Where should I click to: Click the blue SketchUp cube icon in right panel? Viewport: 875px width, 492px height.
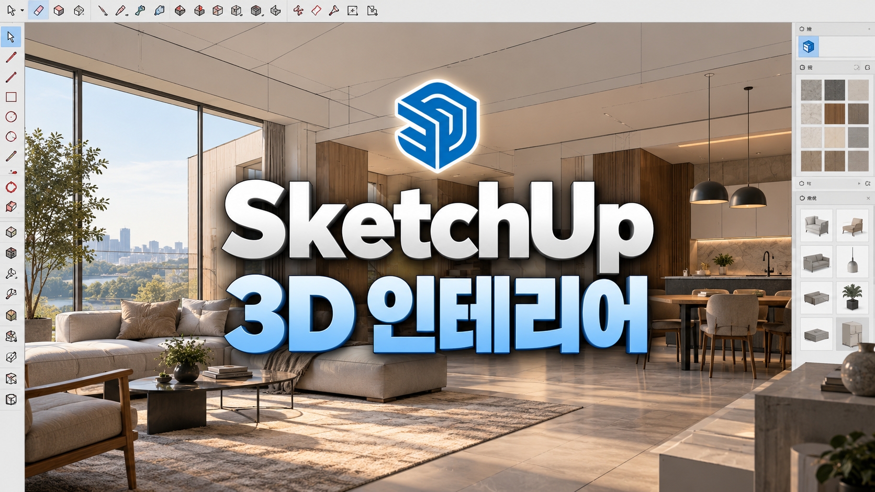tap(809, 47)
